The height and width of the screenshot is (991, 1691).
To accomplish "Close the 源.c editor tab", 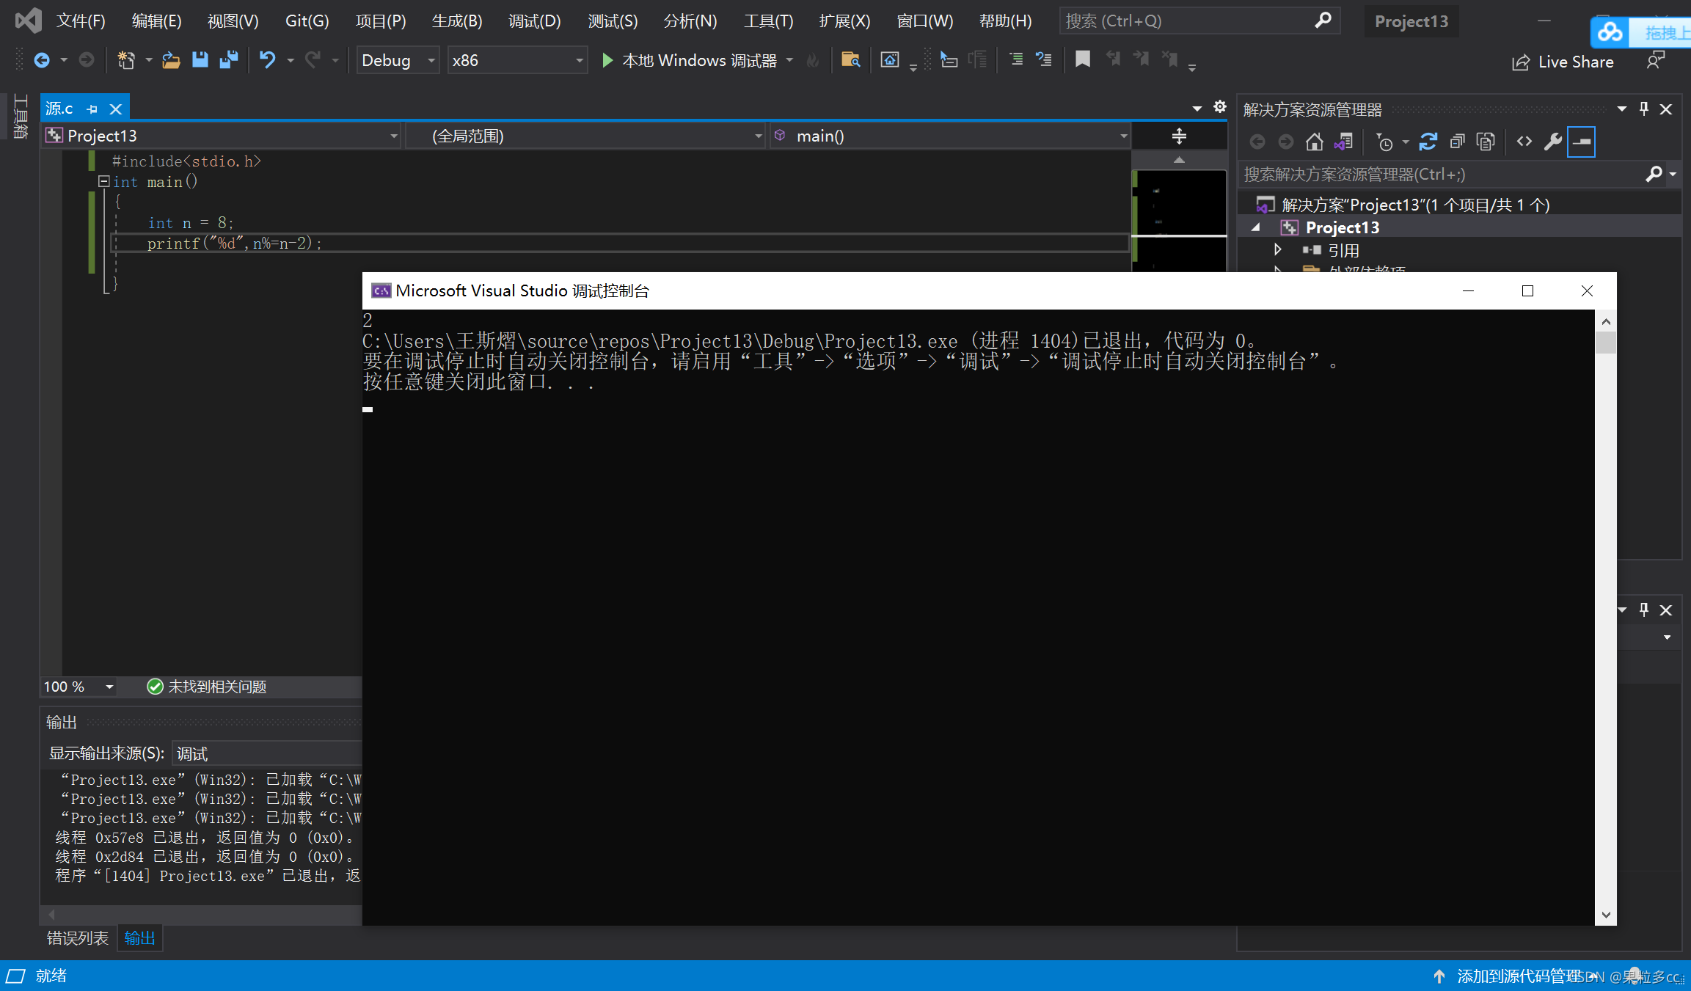I will point(115,109).
